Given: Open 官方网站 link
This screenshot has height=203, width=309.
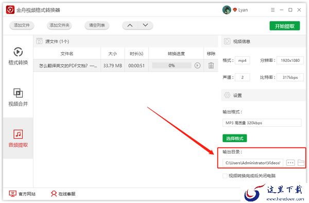Looking at the screenshot, I should pos(22,194).
